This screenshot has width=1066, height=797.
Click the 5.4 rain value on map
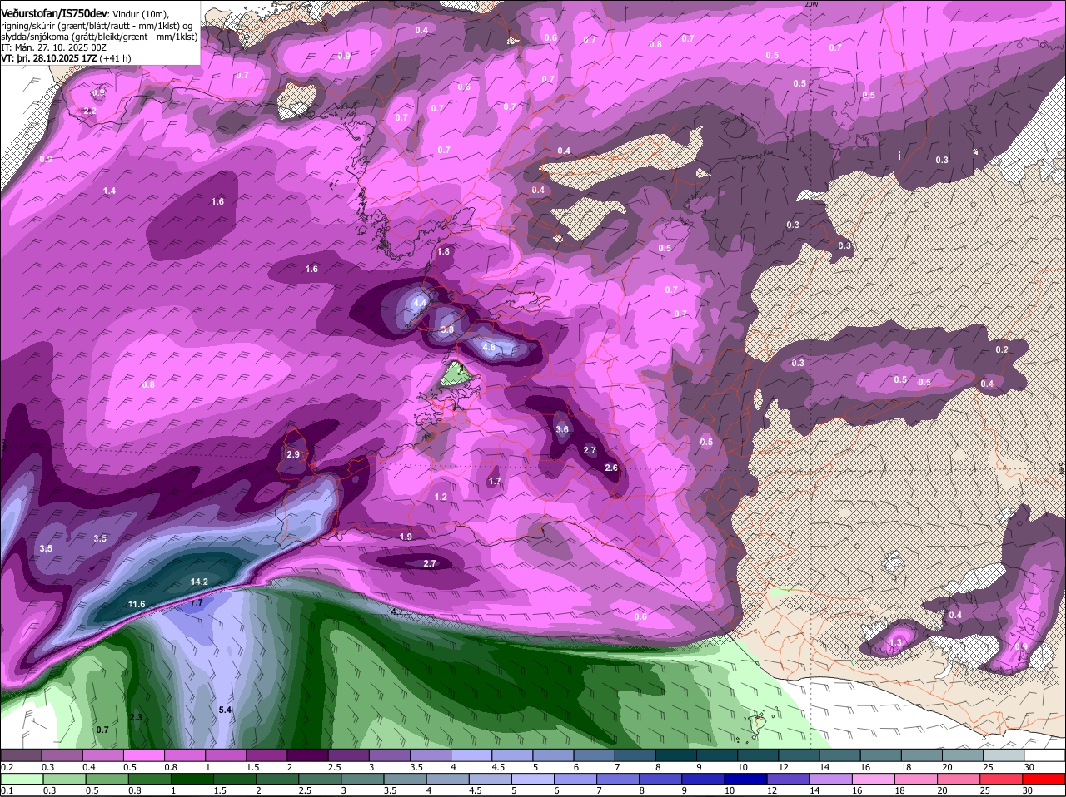click(x=225, y=710)
